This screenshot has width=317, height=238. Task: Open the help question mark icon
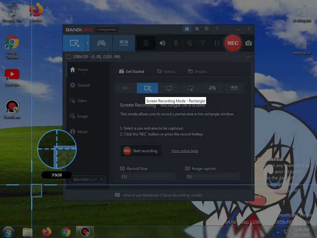(x=216, y=29)
